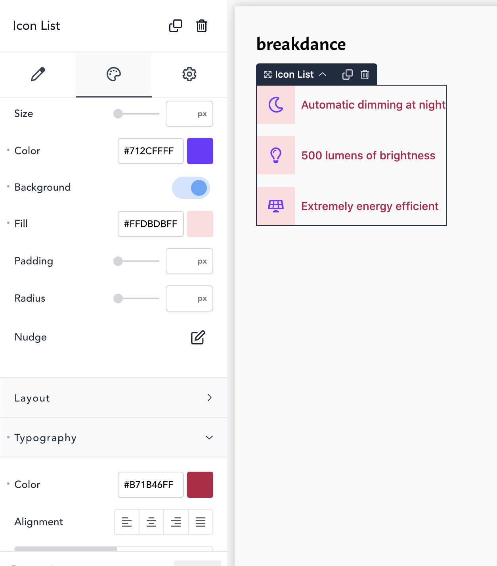The height and width of the screenshot is (566, 497).
Task: Click the Automatic dimming at night item
Action: coord(373,105)
